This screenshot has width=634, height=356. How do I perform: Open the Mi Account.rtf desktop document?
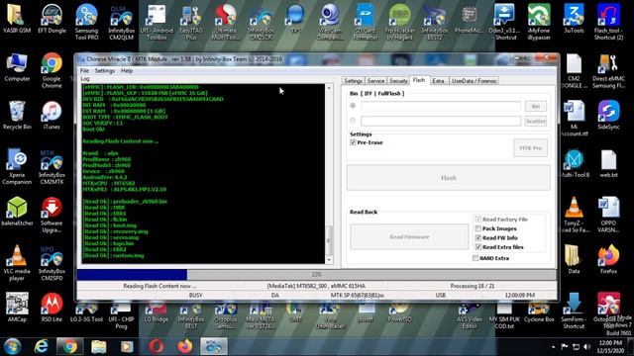(x=574, y=119)
